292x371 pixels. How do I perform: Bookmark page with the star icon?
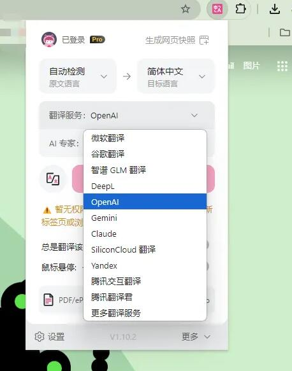(x=186, y=10)
